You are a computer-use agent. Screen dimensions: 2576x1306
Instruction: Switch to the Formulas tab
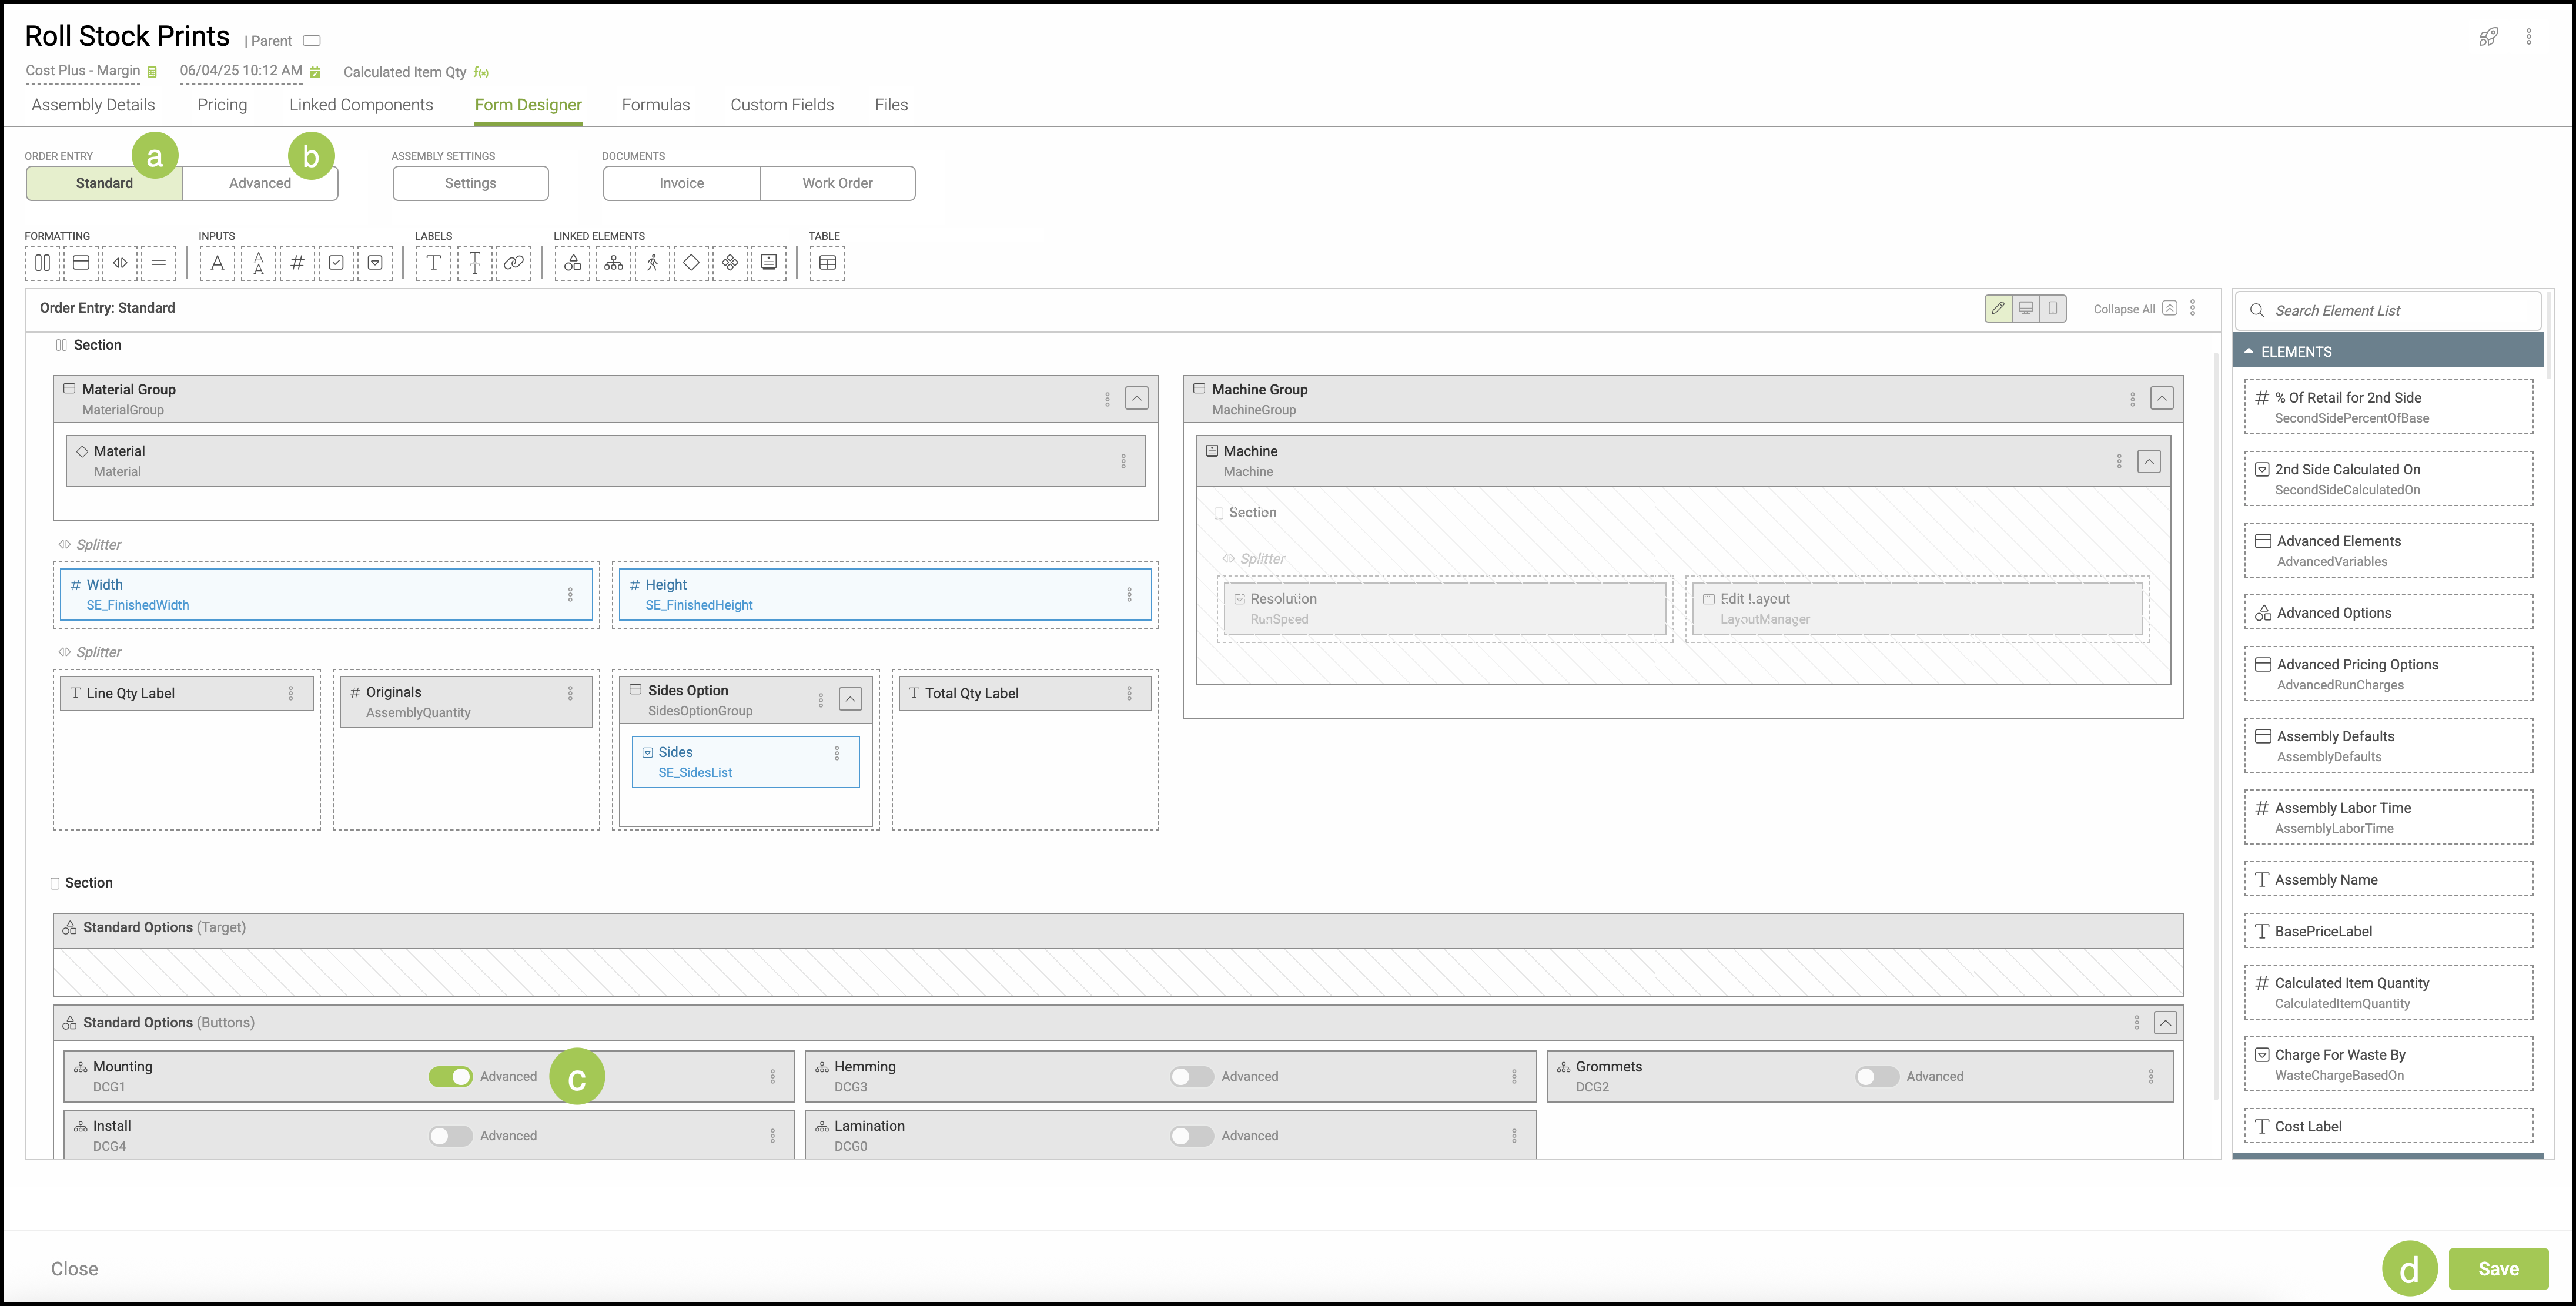655,105
